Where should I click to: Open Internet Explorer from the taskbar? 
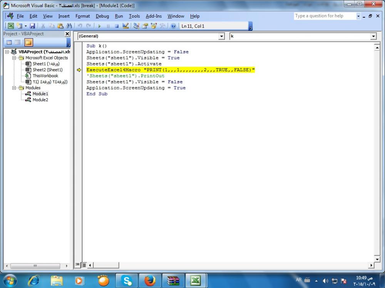point(33,281)
